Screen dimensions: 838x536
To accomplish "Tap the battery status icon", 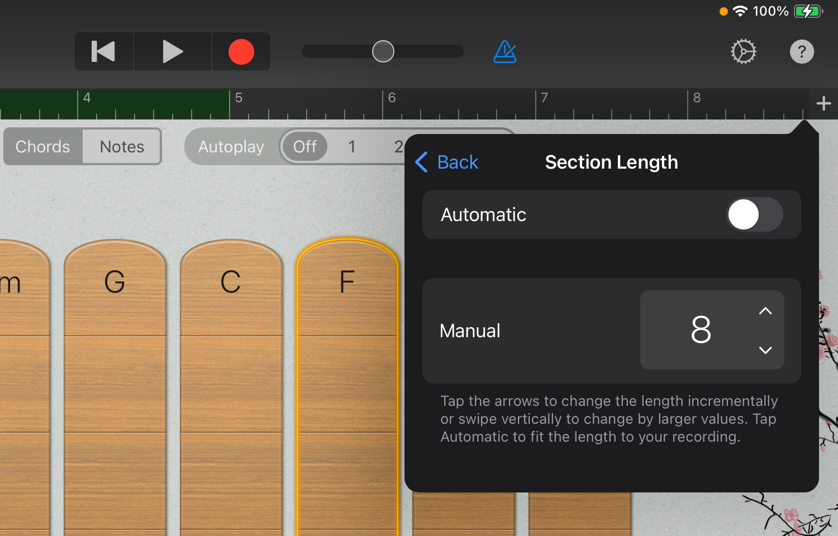I will (808, 11).
